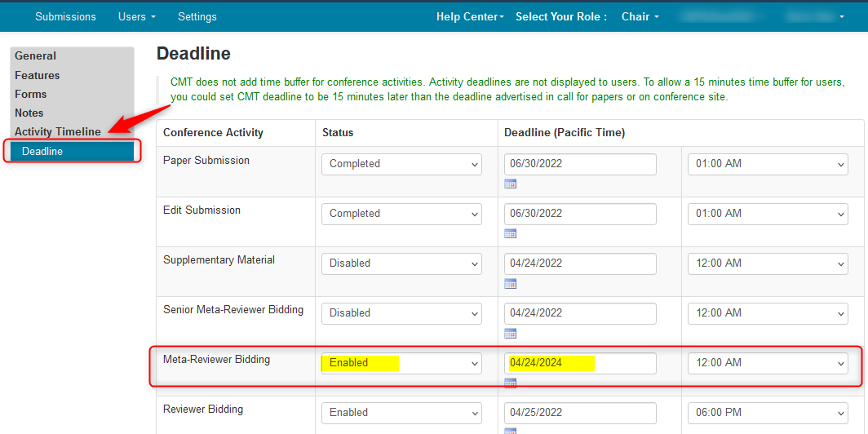Viewport: 868px width, 434px height.
Task: Open the Help Center menu
Action: (470, 16)
